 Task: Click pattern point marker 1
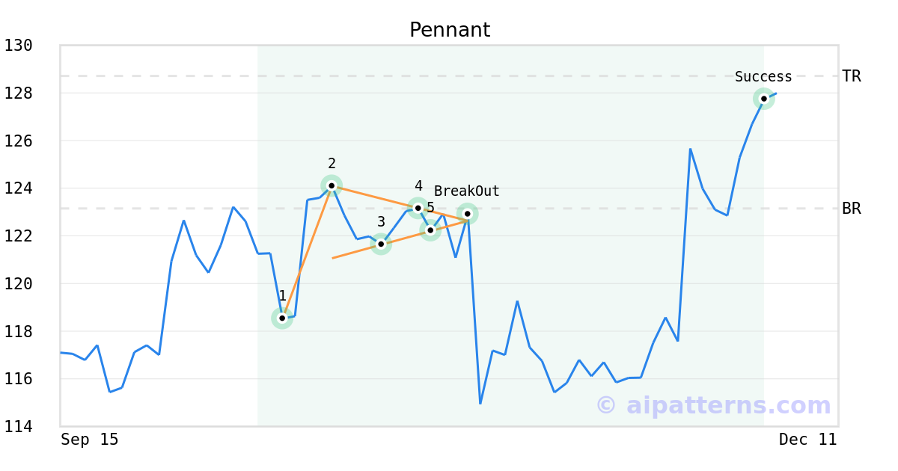click(282, 318)
